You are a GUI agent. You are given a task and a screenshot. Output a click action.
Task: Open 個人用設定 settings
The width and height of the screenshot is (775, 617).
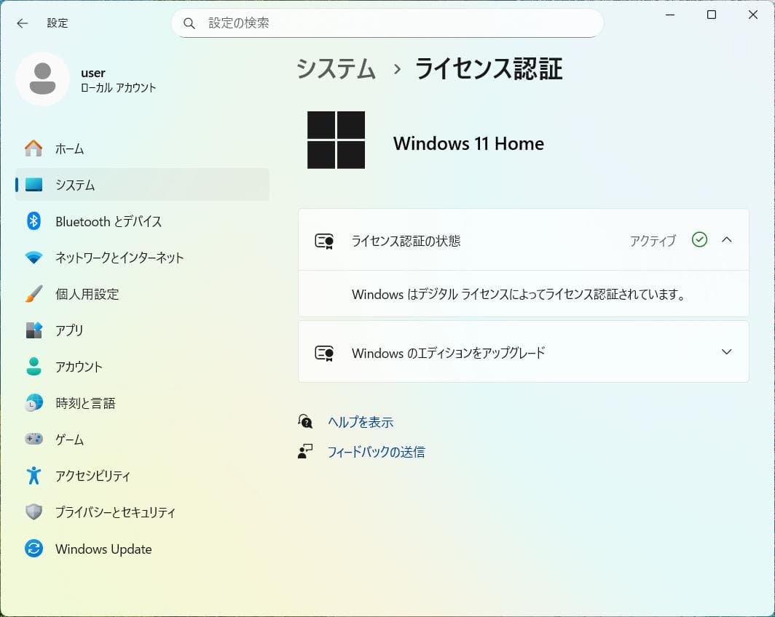[142, 294]
